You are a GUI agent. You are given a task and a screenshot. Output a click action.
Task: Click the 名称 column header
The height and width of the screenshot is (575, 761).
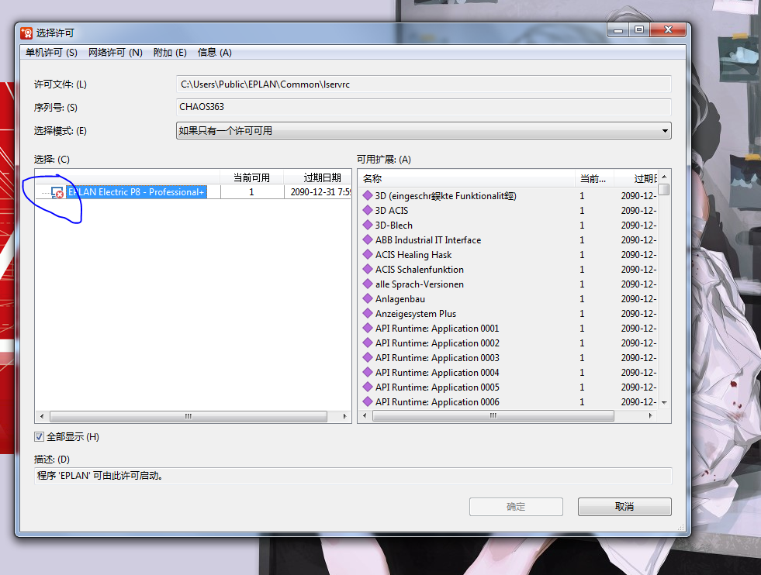click(465, 179)
